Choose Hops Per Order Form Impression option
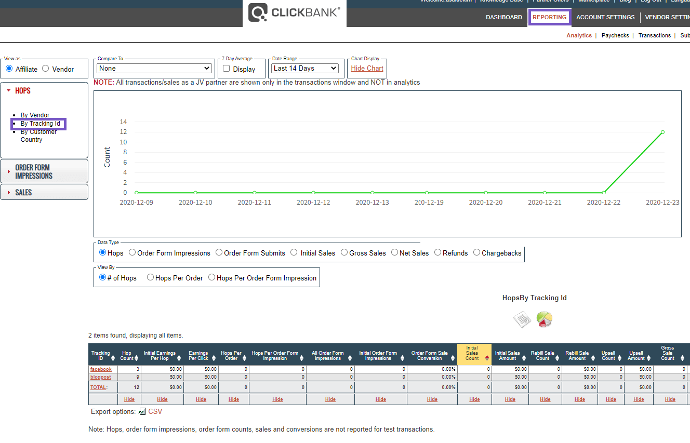This screenshot has width=690, height=443. coord(212,277)
